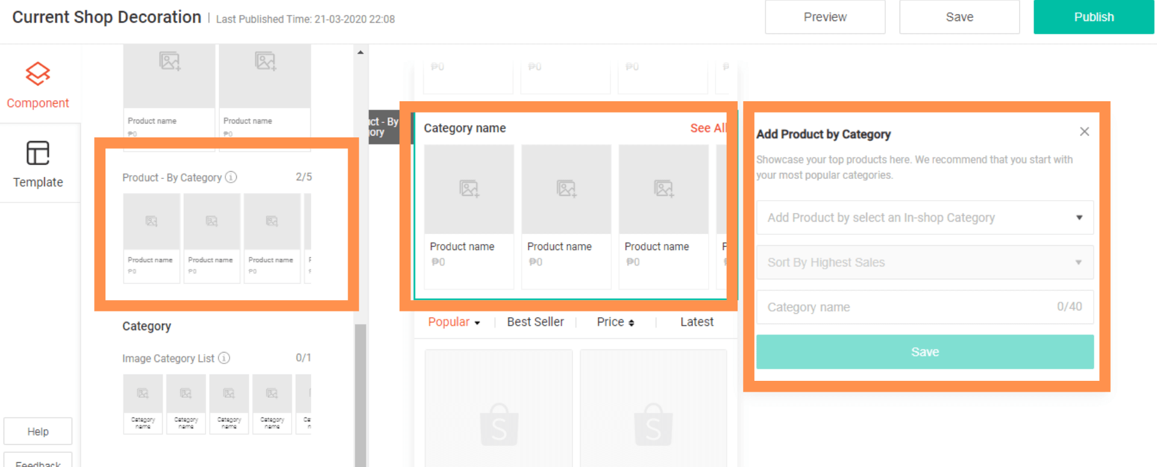Select first Product - By Category thumbnail
1157x467 pixels.
click(151, 222)
